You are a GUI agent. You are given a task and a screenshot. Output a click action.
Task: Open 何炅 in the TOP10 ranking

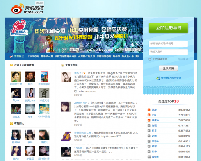coord(154,131)
